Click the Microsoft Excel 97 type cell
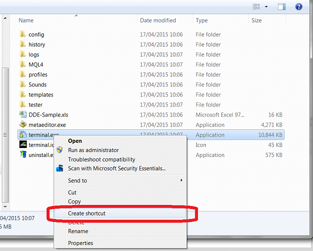 220,115
